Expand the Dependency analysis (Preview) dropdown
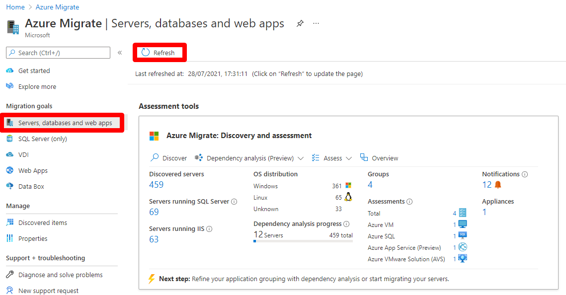 tap(301, 157)
